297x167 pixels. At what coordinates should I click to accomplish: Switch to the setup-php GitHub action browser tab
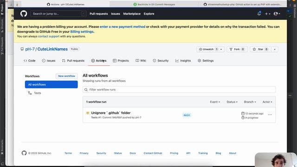[242, 4]
